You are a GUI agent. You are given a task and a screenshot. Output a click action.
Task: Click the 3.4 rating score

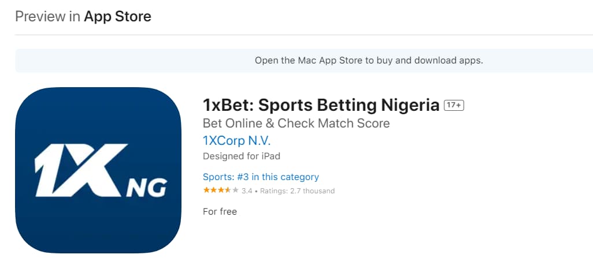247,191
